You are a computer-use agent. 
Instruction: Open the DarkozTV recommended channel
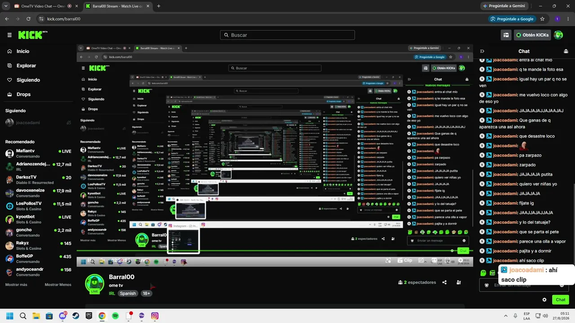coord(38,179)
